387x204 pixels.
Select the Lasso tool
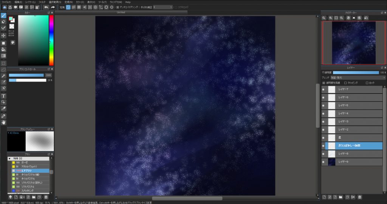point(3,70)
